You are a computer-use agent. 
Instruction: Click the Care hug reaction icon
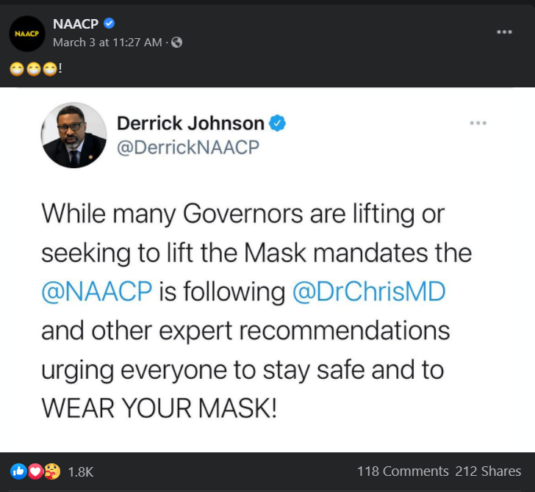coord(51,471)
